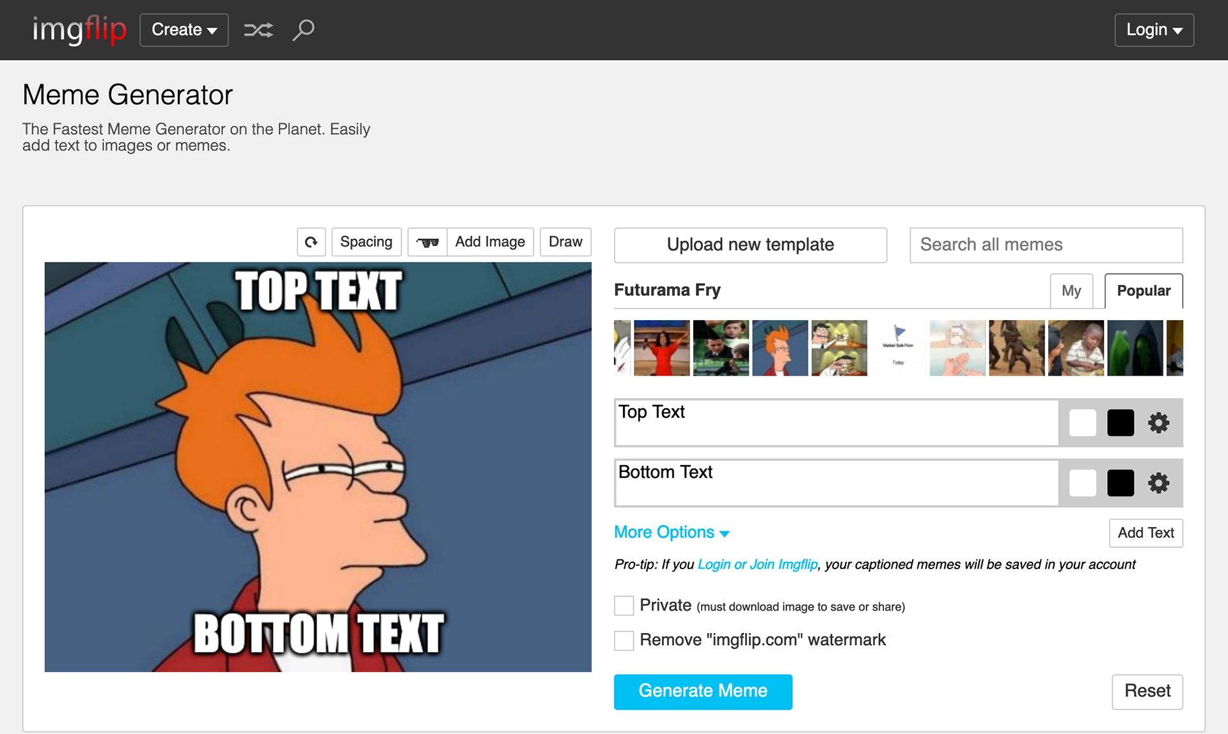Switch to the Popular templates tab

coord(1144,291)
